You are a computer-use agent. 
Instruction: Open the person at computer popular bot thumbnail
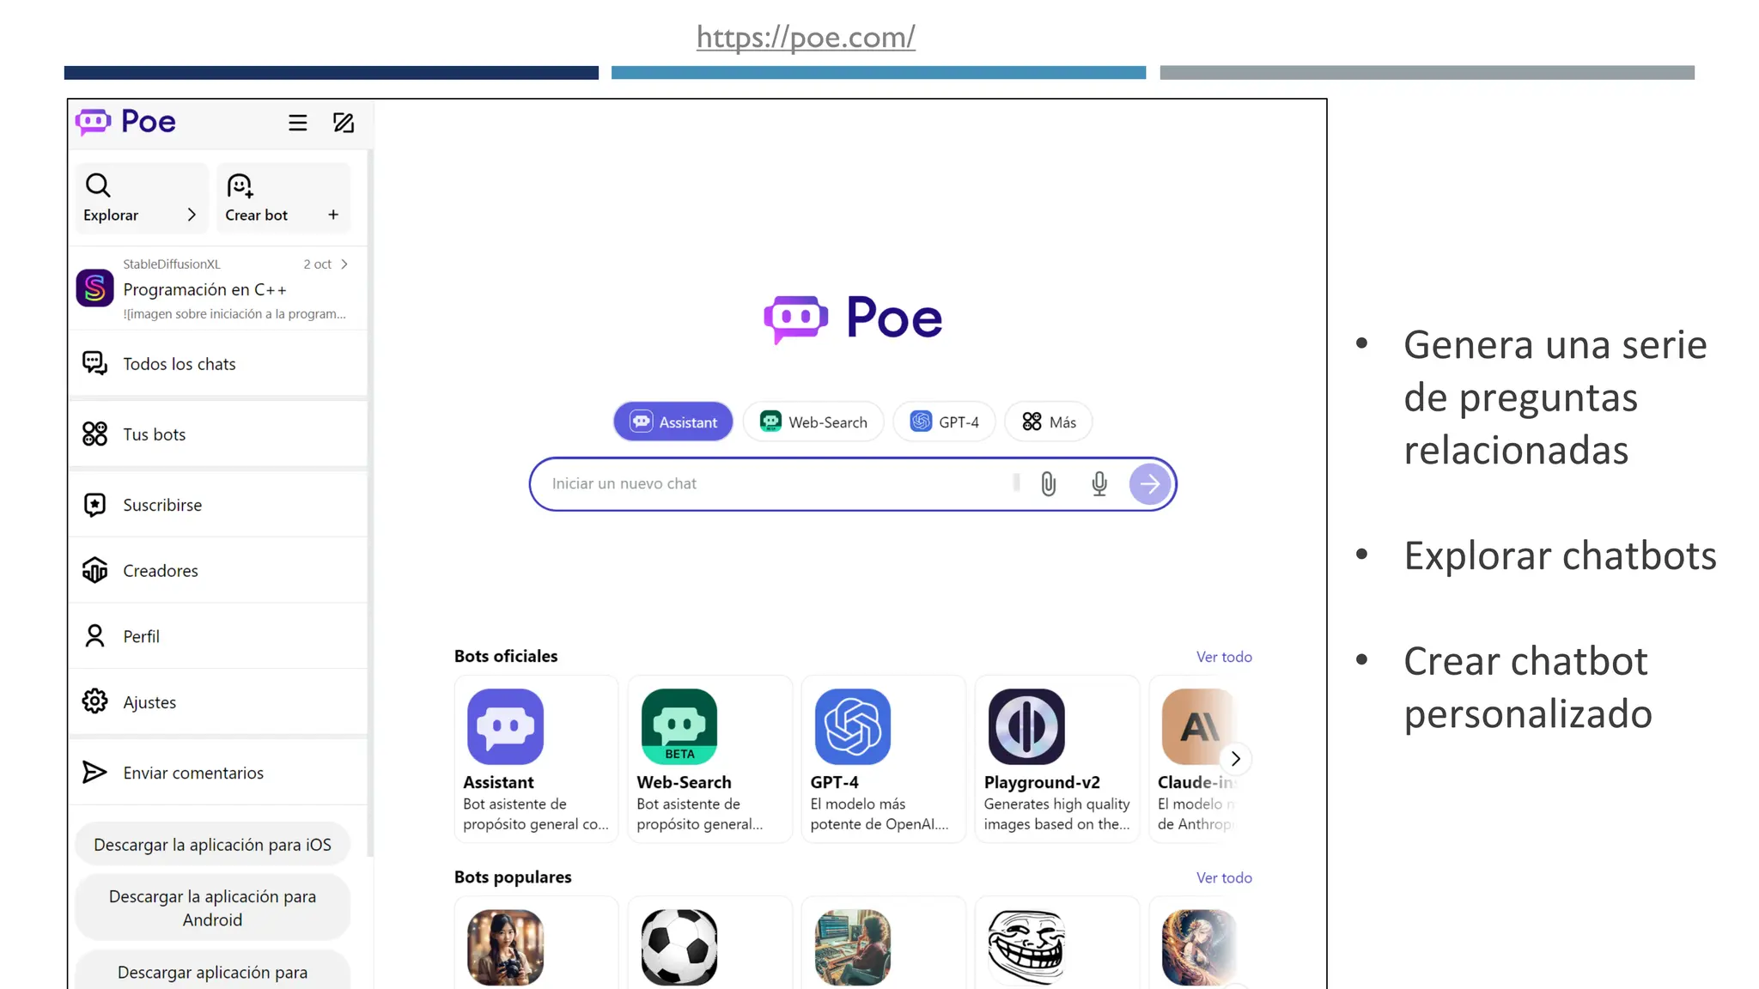click(853, 947)
